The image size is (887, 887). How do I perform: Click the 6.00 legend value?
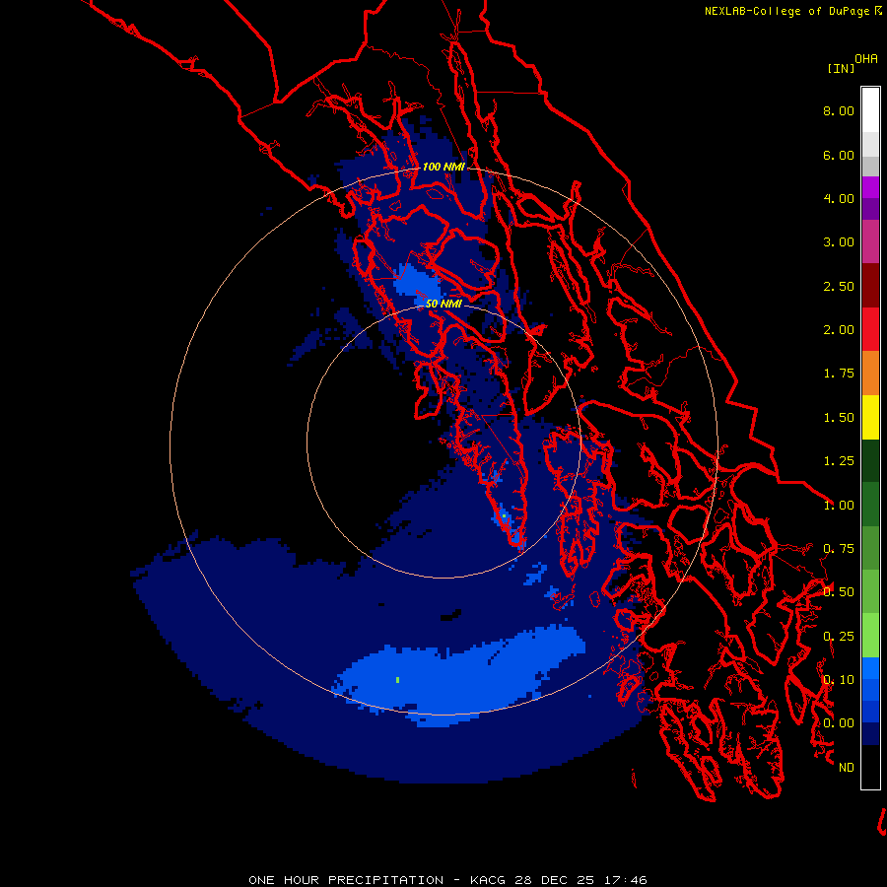[839, 155]
